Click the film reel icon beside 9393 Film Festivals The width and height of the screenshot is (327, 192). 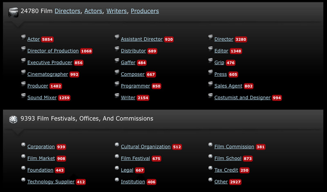pos(13,119)
